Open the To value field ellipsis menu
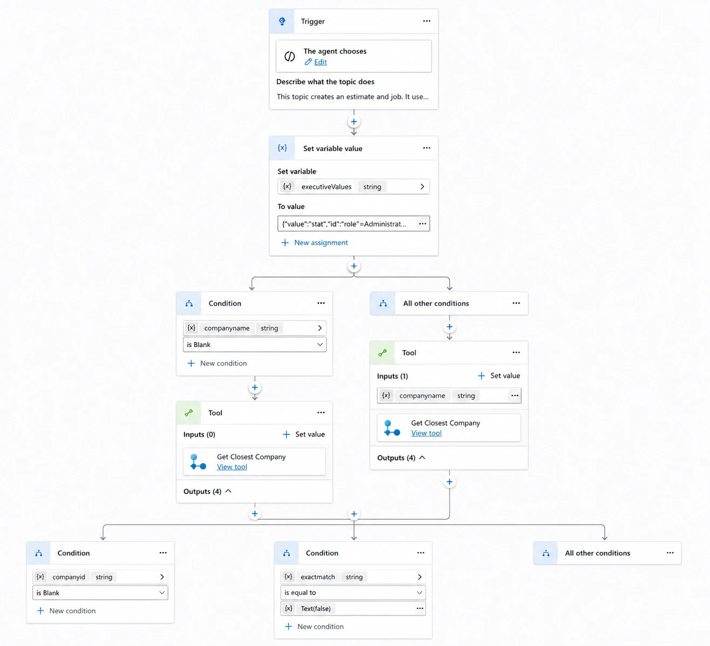This screenshot has height=646, width=710. pyautogui.click(x=423, y=224)
